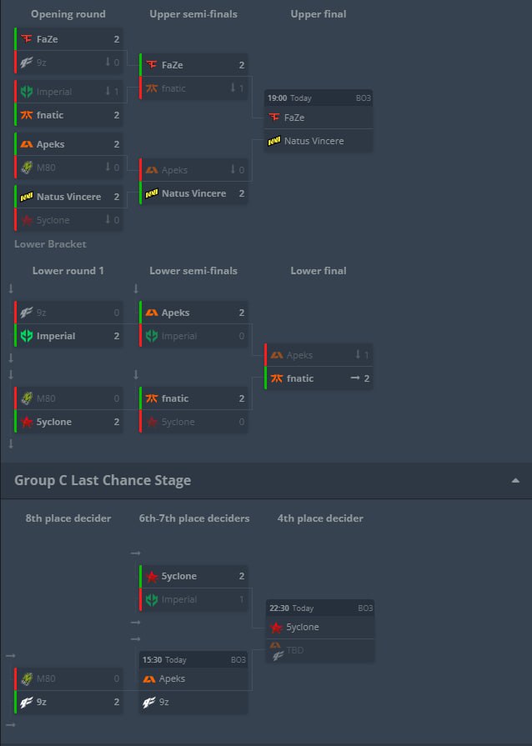Viewport: 532px width, 746px height.
Task: Click Natus Vincere logo in Upper semi-finals
Action: pyautogui.click(x=152, y=193)
